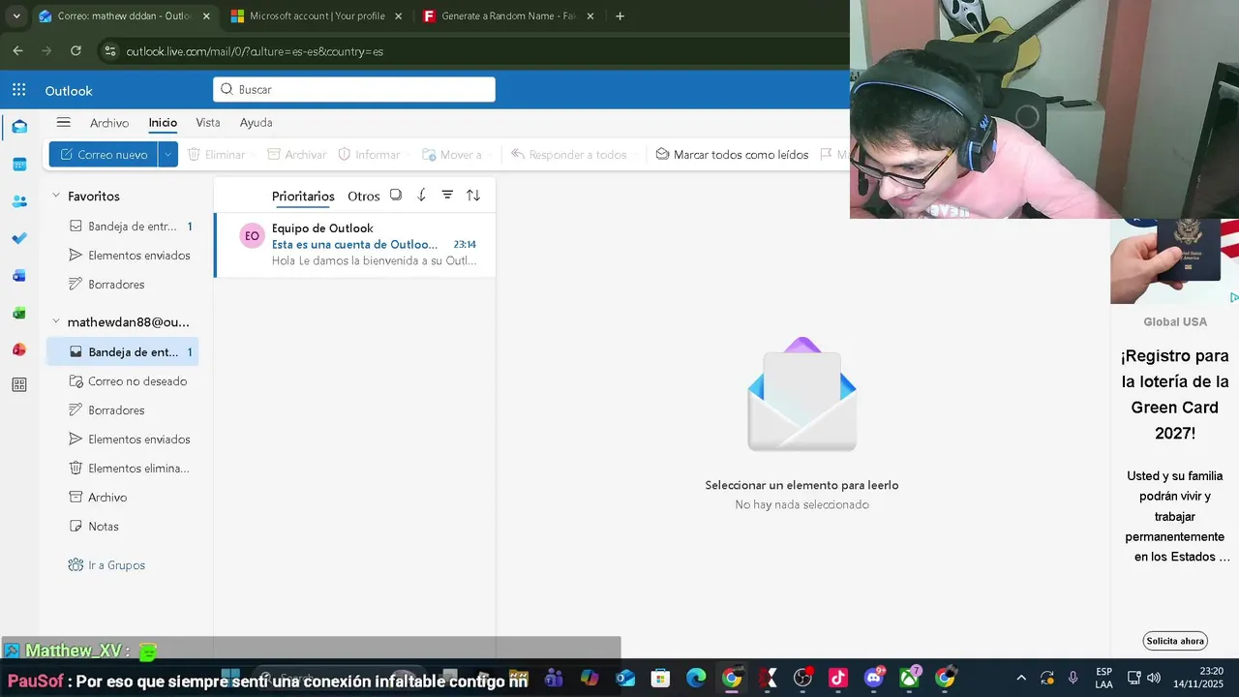The image size is (1239, 697).
Task: Open the Archivo mail folder
Action: 123,498
